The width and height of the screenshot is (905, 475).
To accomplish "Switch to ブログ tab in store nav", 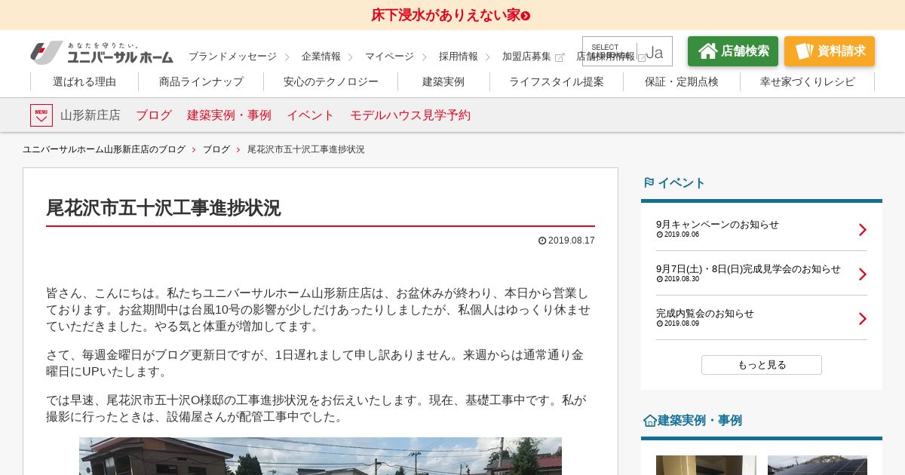I will (x=154, y=115).
